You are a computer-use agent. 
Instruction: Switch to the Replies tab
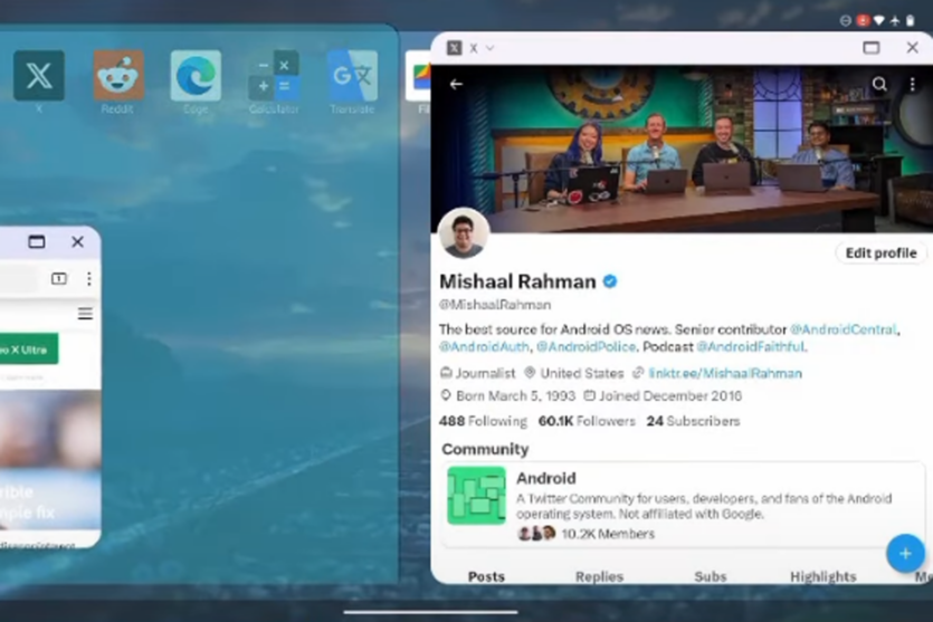click(599, 576)
